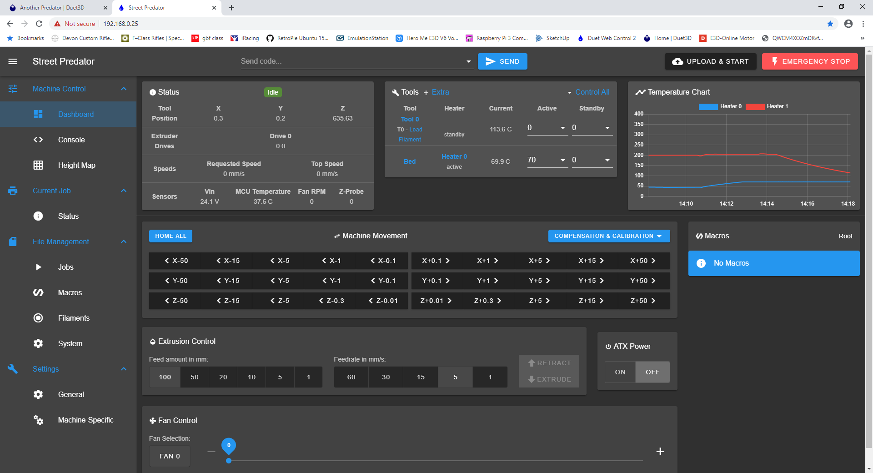
Task: Select feedrate 60 mm/s
Action: (351, 377)
